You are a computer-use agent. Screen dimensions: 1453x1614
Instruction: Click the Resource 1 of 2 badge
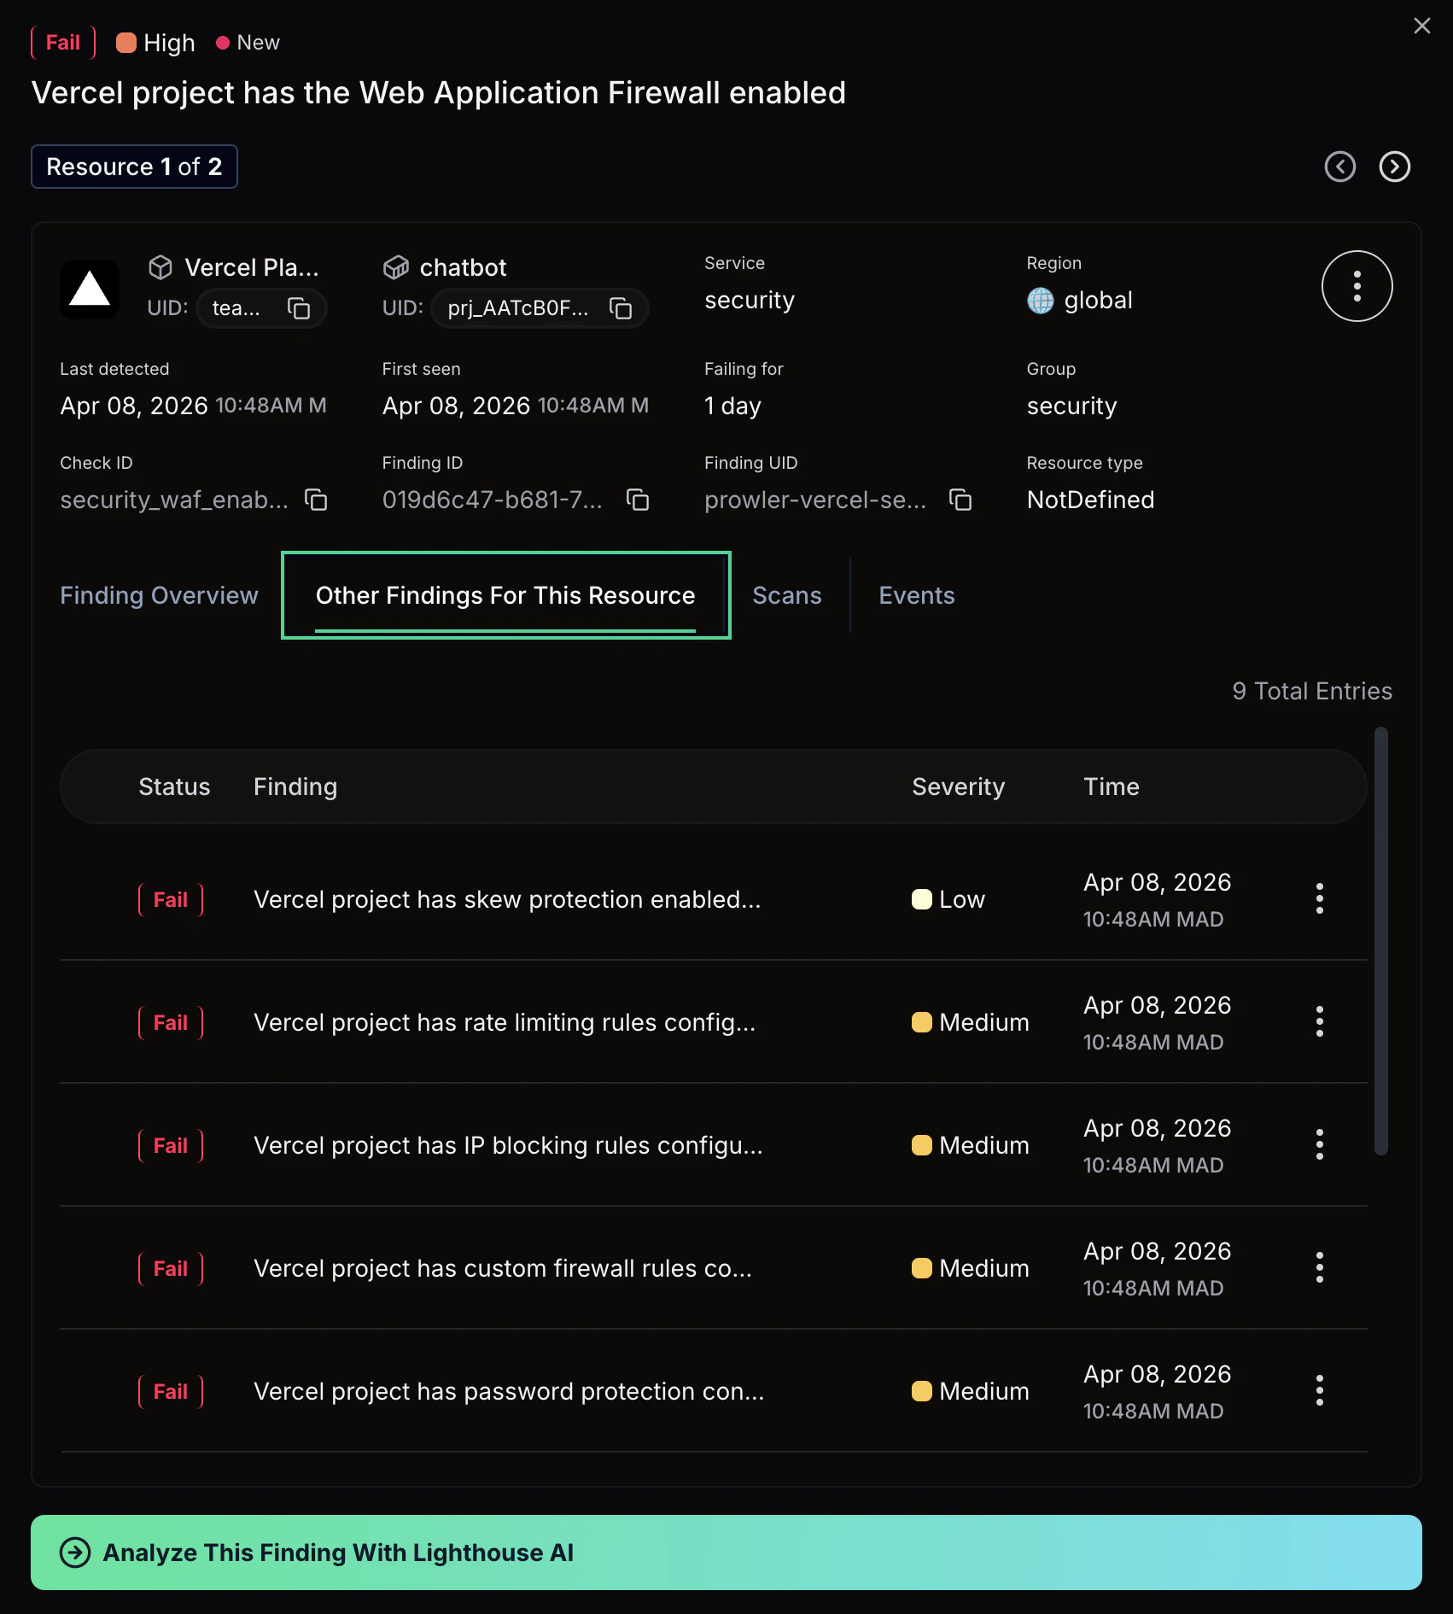[x=134, y=167]
